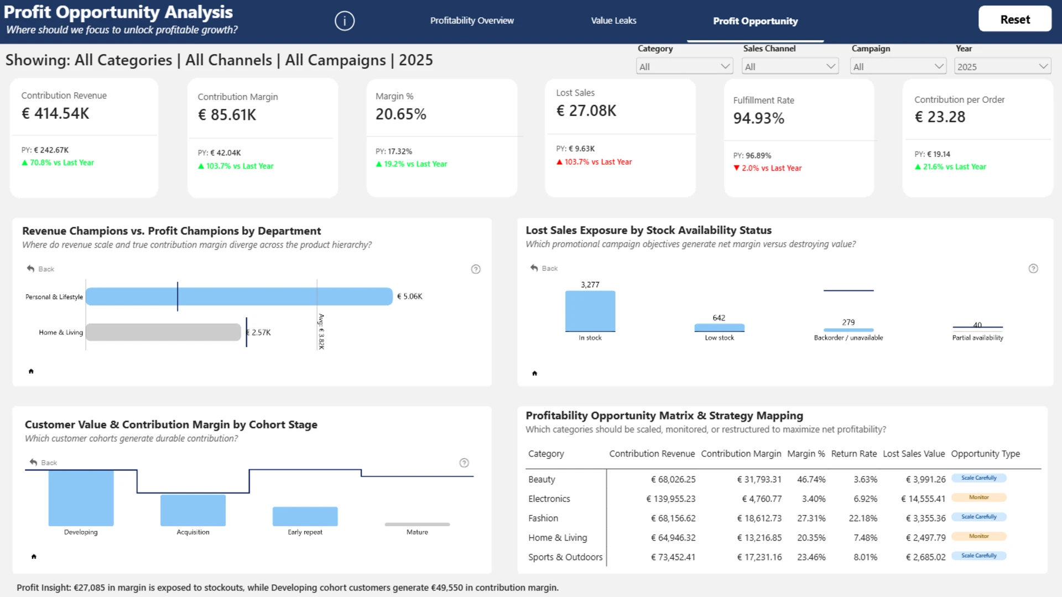Click the € 139,955.23 revenue cell
Screen dimensions: 1062x597
tap(671, 499)
